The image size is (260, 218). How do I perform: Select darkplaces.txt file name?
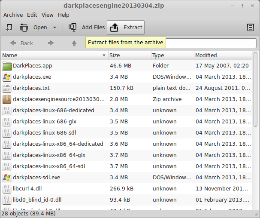31,88
